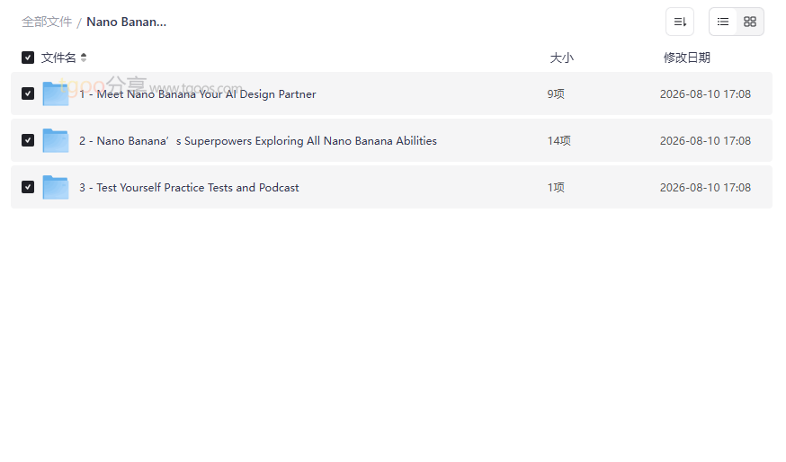
Task: Click folder icon for Meet Nano Banana
Action: pos(55,93)
